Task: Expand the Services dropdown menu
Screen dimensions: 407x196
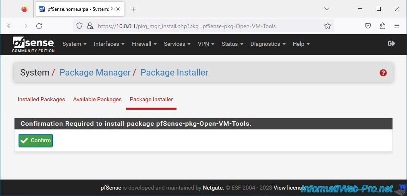Action: tap(177, 44)
